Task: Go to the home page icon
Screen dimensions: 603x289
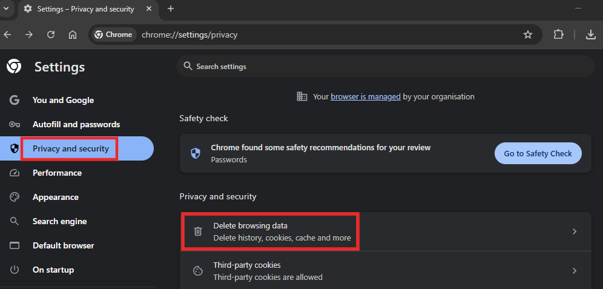Action: (x=72, y=35)
